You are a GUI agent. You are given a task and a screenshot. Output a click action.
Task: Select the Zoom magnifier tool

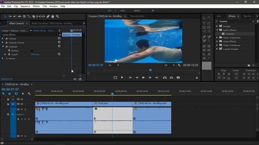click(57, 17)
